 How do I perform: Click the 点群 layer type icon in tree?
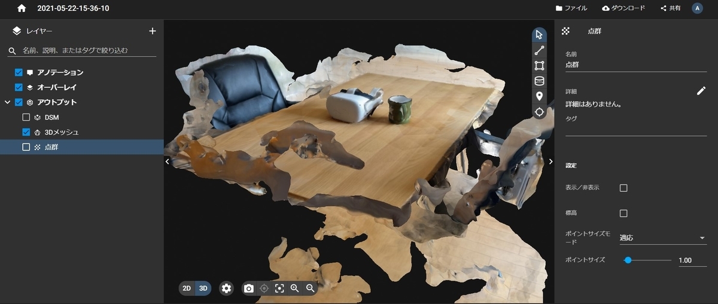(38, 147)
